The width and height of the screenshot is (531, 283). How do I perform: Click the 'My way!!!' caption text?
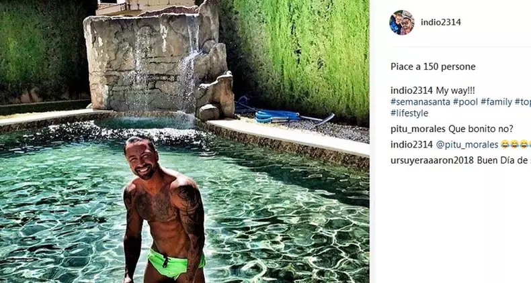tap(455, 91)
